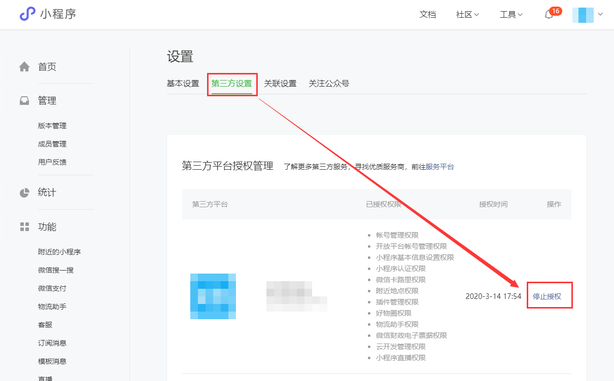614x381 pixels.
Task: Click the 附近地点权限 item
Action: 397,291
